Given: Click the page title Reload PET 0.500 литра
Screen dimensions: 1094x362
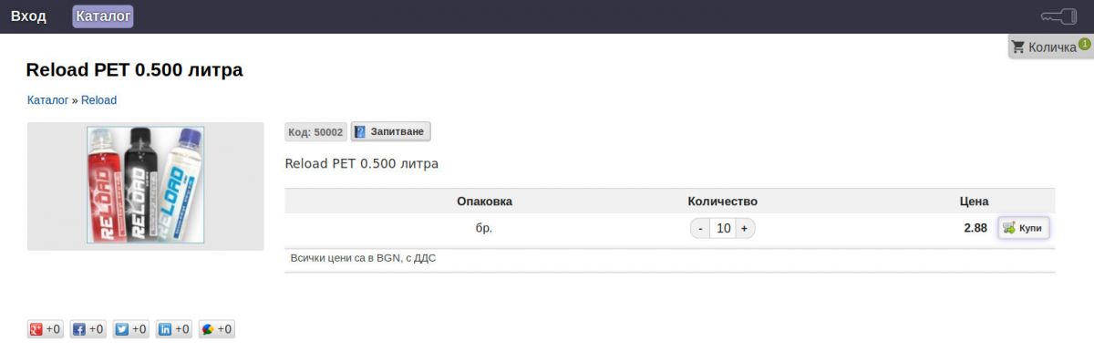Looking at the screenshot, I should click(x=134, y=70).
